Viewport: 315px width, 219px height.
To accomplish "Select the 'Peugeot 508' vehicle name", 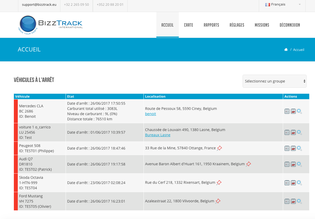I will click(x=30, y=146).
